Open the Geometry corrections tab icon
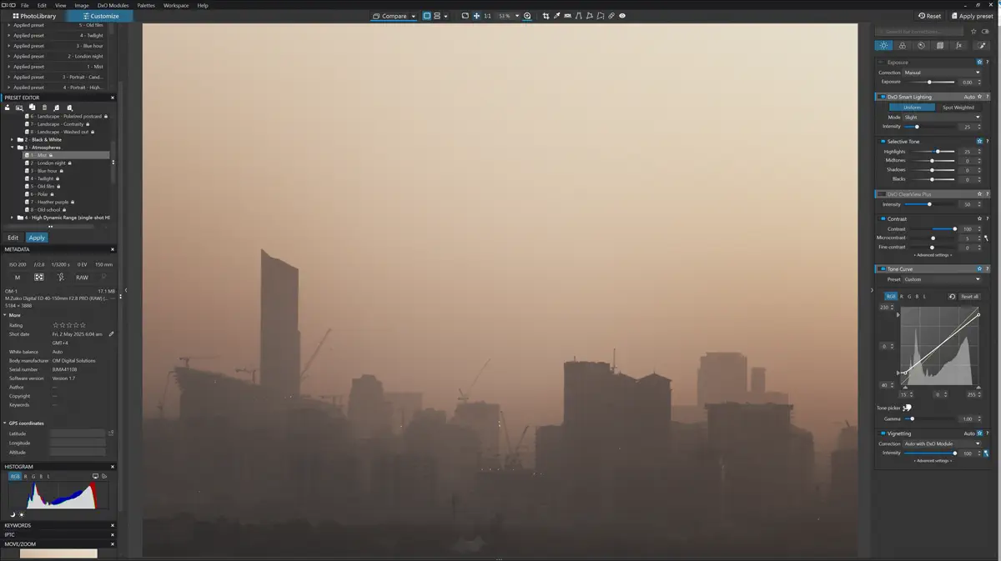1001x561 pixels. pos(940,45)
